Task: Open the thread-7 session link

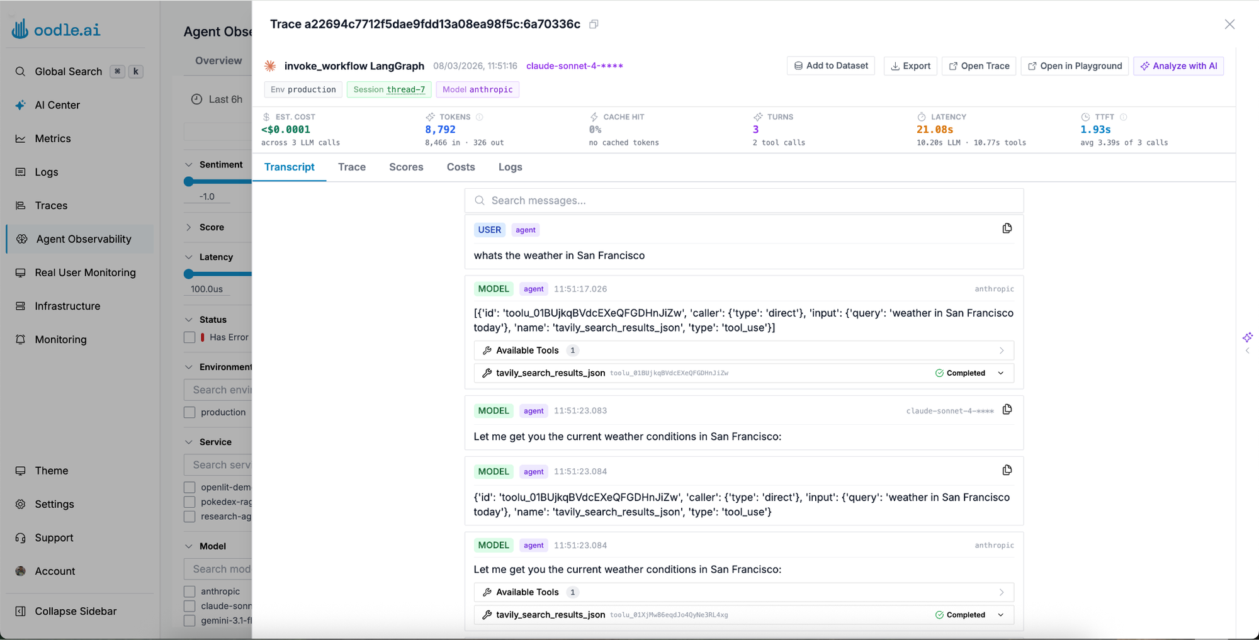Action: click(406, 89)
